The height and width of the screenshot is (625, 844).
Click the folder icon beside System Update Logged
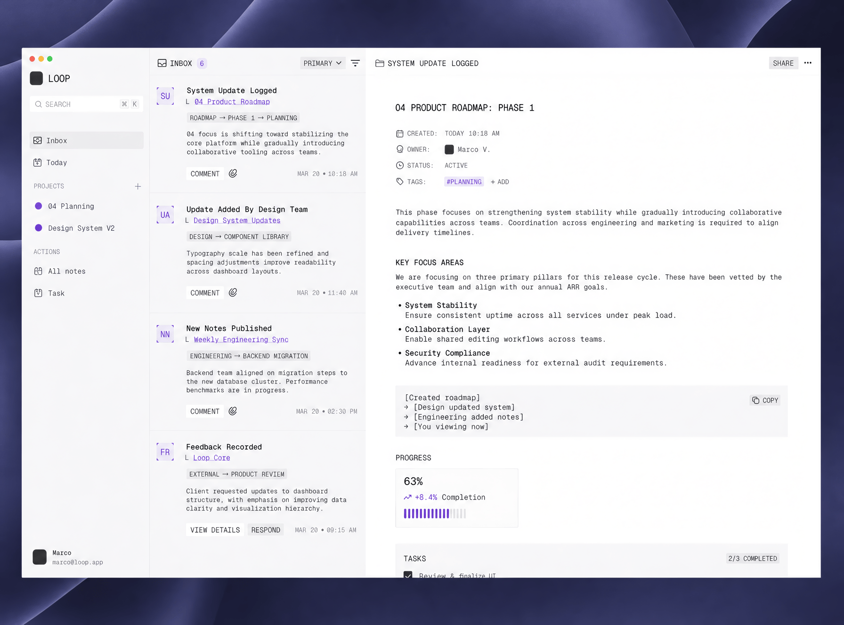tap(380, 63)
